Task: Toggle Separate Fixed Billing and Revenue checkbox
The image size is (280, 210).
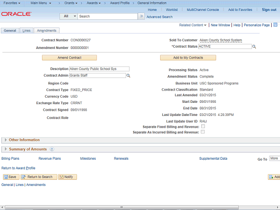Action: click(x=203, y=126)
